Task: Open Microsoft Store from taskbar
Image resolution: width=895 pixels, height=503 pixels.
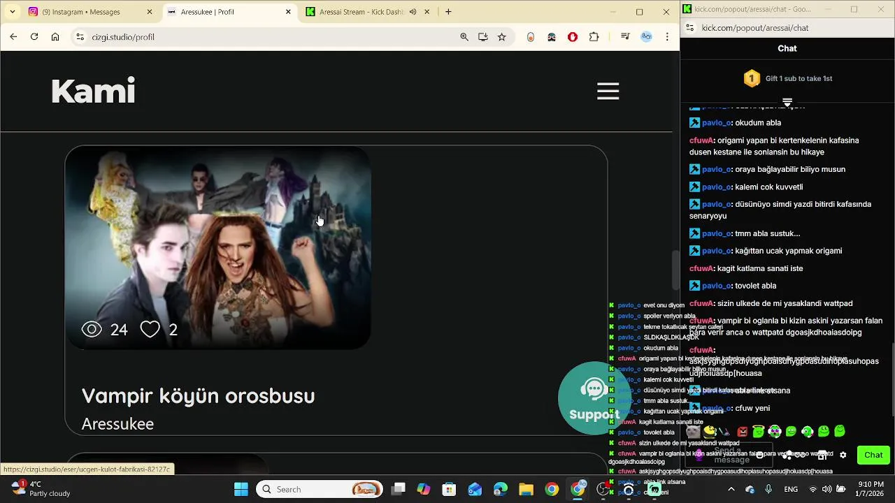Action: (x=450, y=489)
